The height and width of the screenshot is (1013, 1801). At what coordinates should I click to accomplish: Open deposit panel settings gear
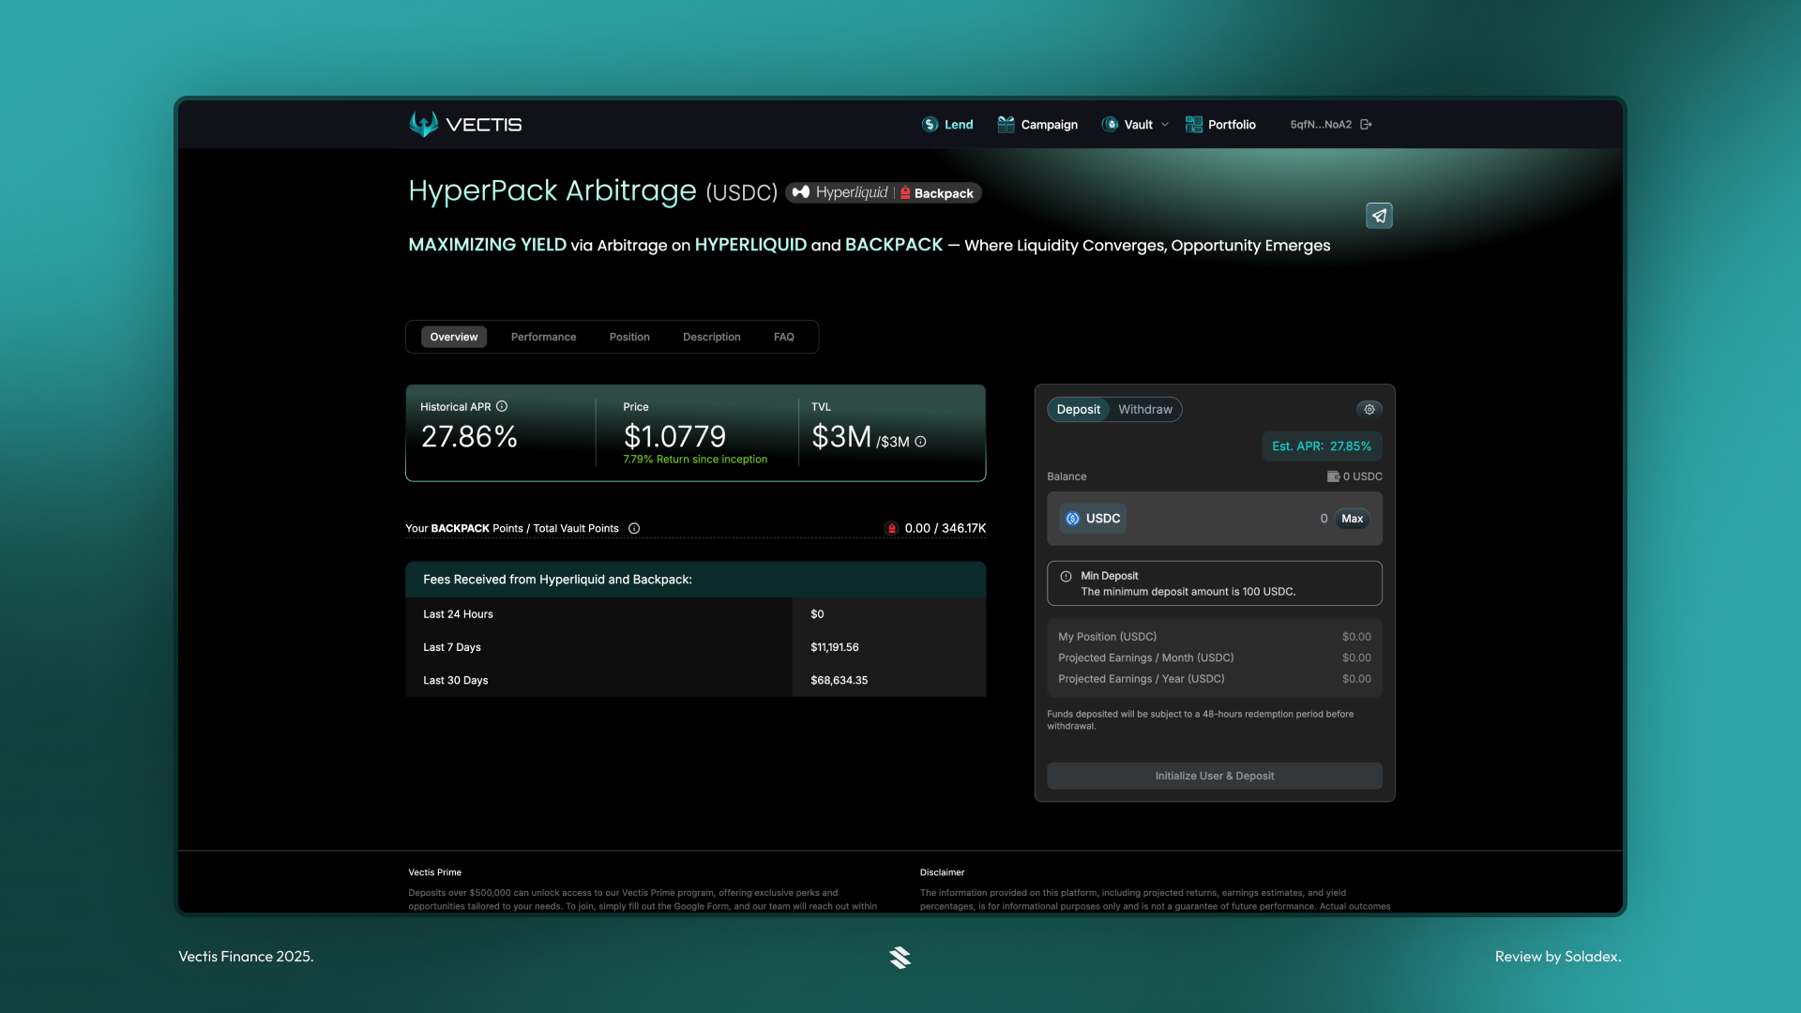(1370, 410)
